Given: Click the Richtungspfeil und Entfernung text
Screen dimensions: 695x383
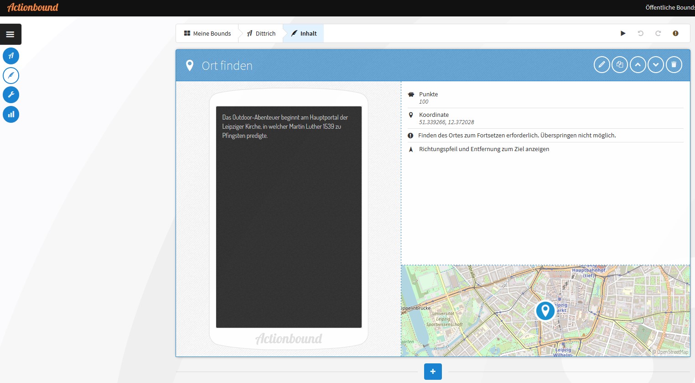Looking at the screenshot, I should tap(484, 149).
